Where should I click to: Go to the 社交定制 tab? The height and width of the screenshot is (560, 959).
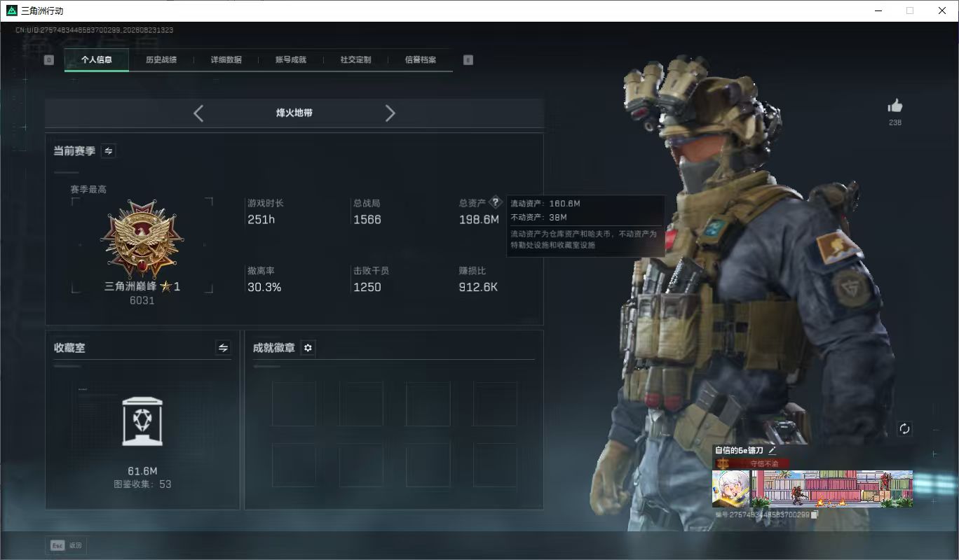point(355,59)
